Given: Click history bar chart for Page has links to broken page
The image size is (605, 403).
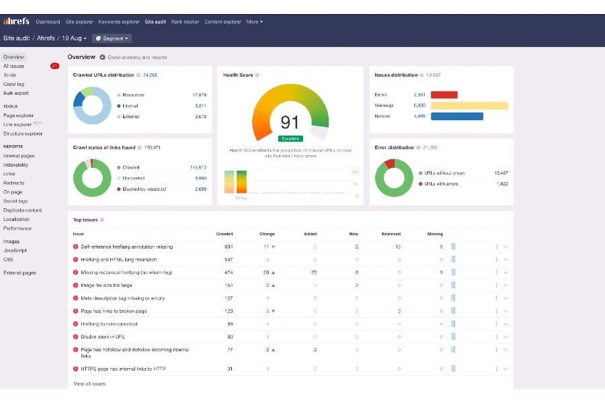Looking at the screenshot, I should tap(453, 311).
